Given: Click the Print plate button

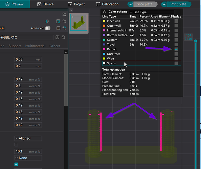Looking at the screenshot, I should click(x=179, y=4).
